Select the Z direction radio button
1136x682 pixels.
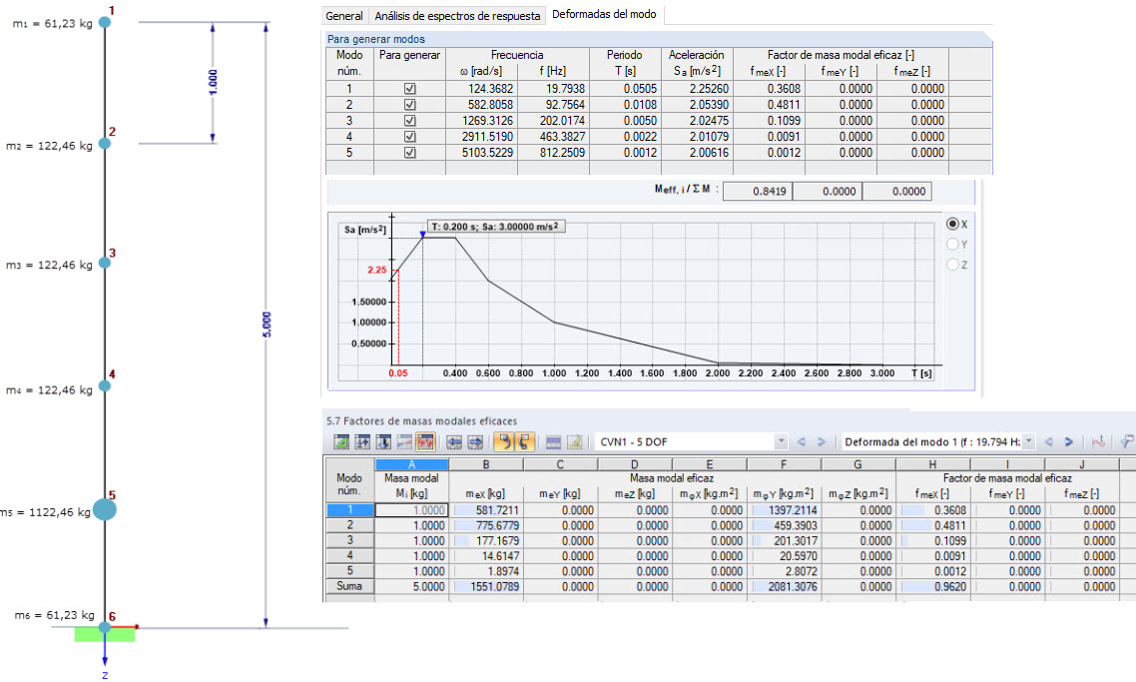952,265
